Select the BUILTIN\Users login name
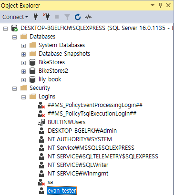The image size is (174, 195). coord(67,122)
